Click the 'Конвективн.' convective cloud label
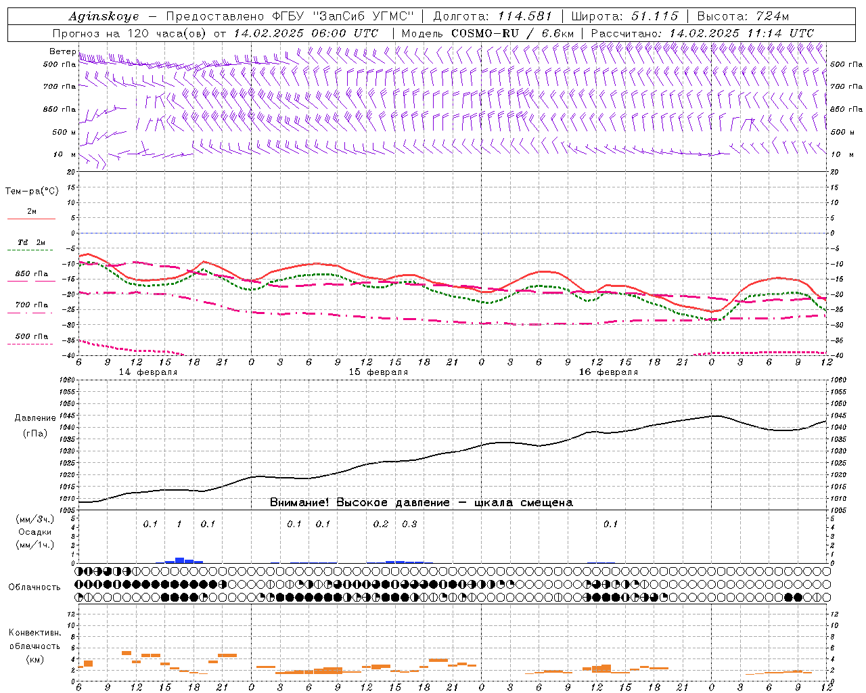The image size is (866, 693). click(x=35, y=633)
